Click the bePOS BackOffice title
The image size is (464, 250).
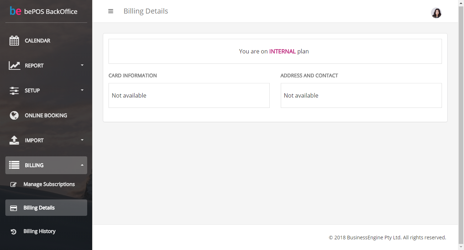point(51,11)
